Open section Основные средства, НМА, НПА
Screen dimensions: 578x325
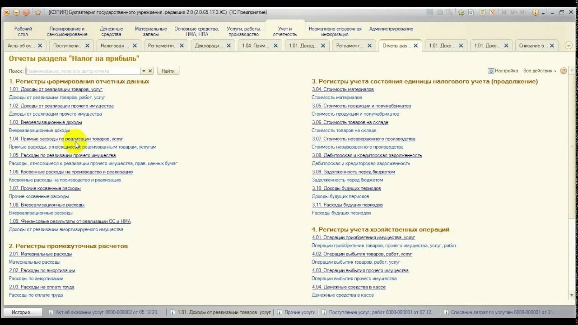(x=196, y=31)
